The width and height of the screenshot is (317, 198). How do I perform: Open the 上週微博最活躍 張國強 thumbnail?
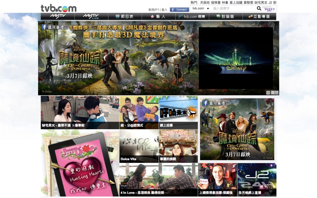point(218,180)
